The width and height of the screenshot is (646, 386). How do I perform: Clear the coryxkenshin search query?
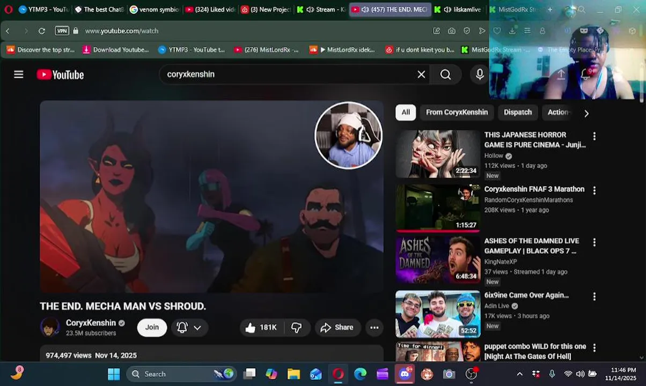point(421,75)
